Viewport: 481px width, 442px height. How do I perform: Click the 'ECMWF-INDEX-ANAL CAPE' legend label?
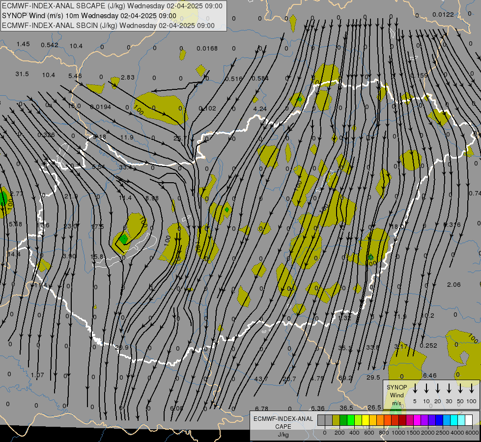pyautogui.click(x=283, y=422)
